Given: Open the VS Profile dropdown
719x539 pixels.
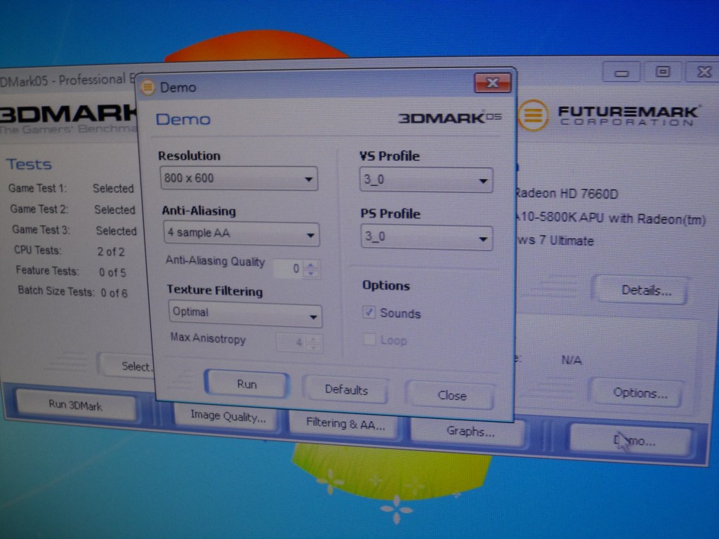Looking at the screenshot, I should [x=426, y=180].
